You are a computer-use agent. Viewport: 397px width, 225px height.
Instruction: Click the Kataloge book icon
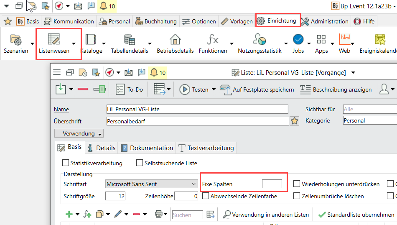pyautogui.click(x=90, y=40)
